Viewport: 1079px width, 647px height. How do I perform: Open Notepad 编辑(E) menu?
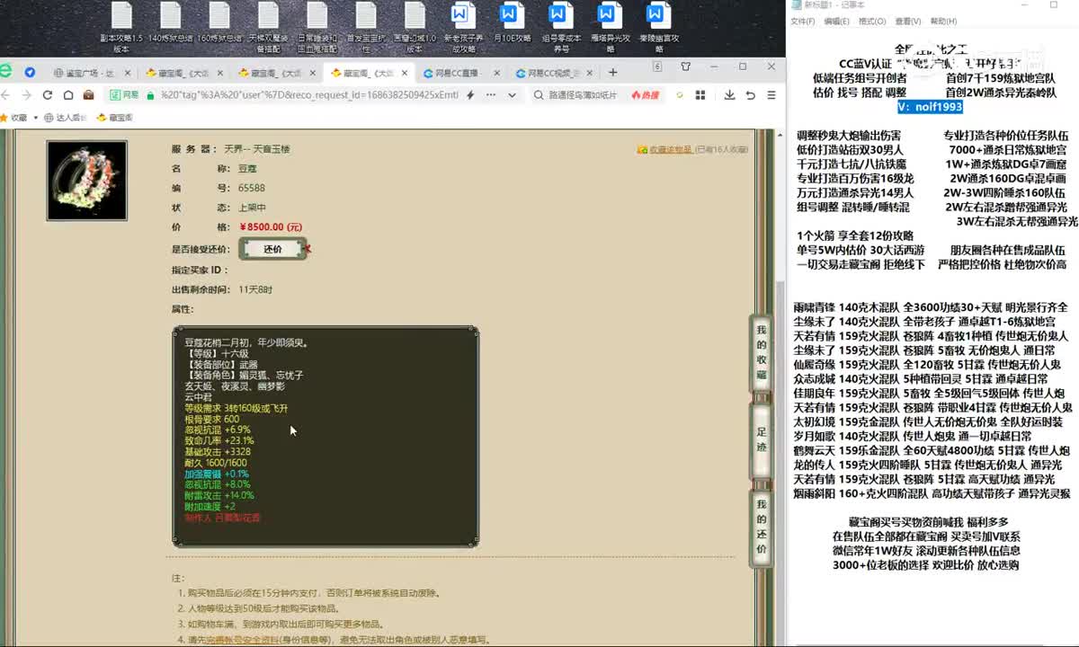(836, 22)
